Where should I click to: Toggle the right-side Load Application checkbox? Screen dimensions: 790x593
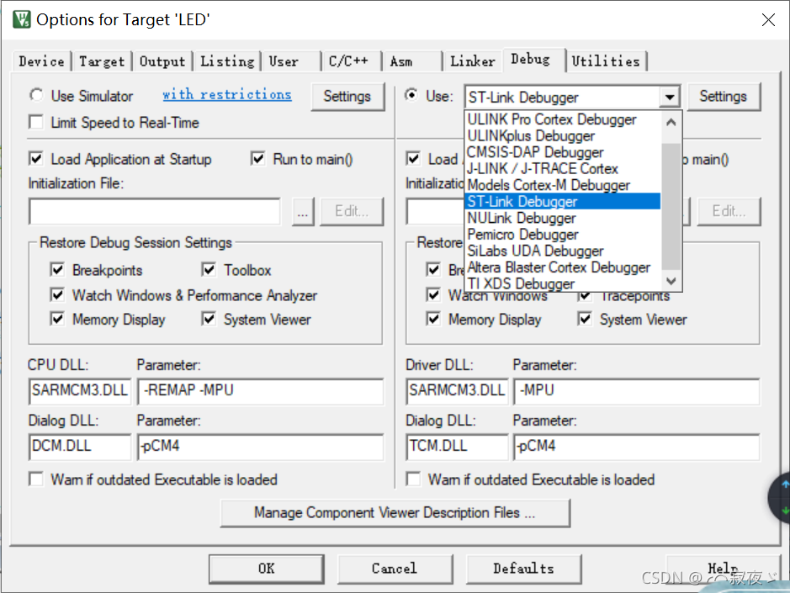click(413, 159)
